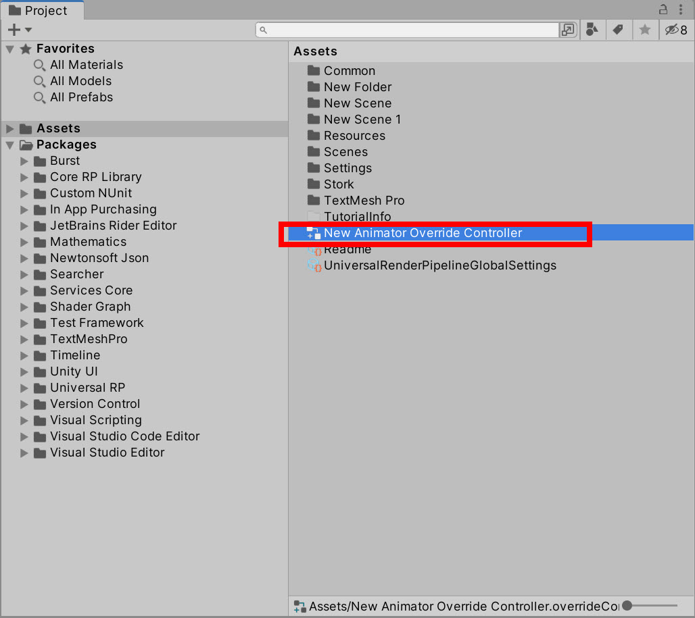
Task: Toggle the Project panel lock icon
Action: (663, 9)
